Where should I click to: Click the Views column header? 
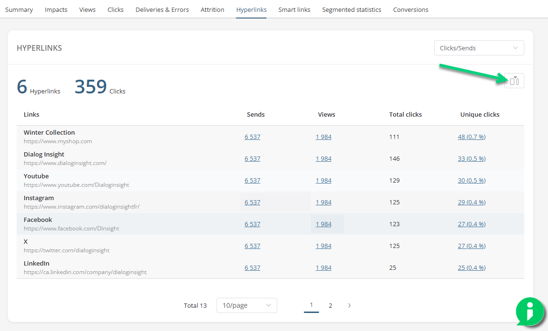click(x=327, y=115)
